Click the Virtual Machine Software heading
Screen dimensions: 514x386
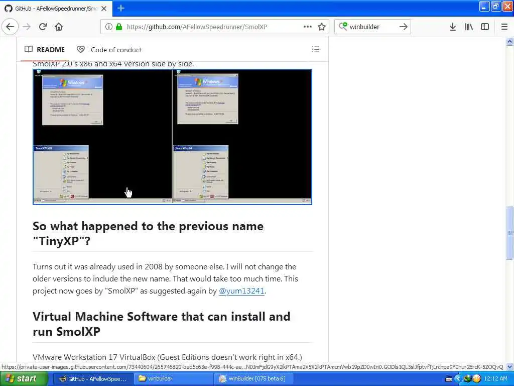tap(161, 324)
